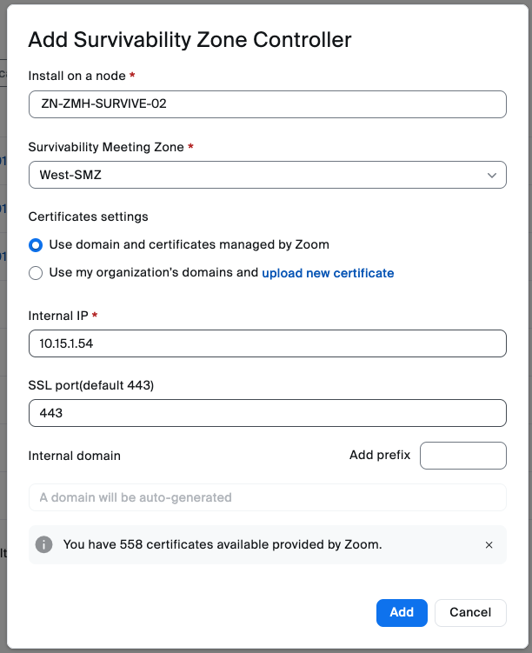Click the Add prefix text box

point(462,456)
